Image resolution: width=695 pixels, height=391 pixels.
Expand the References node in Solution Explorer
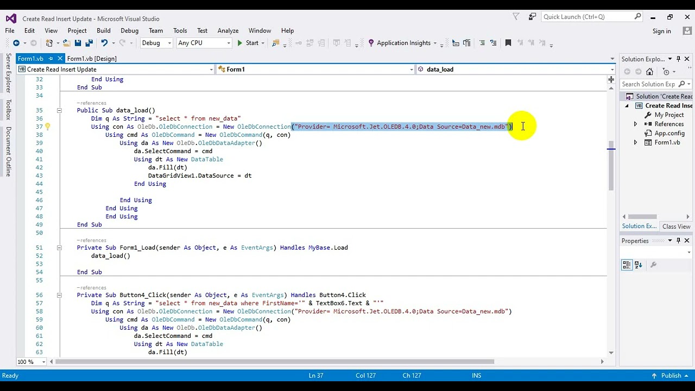635,124
